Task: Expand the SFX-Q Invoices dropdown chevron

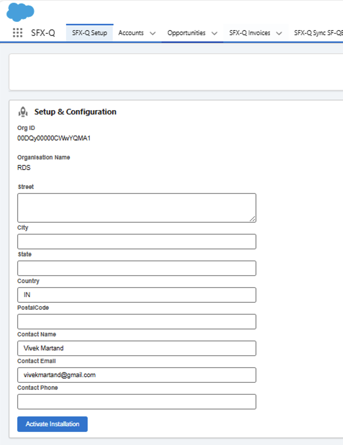Action: point(279,33)
